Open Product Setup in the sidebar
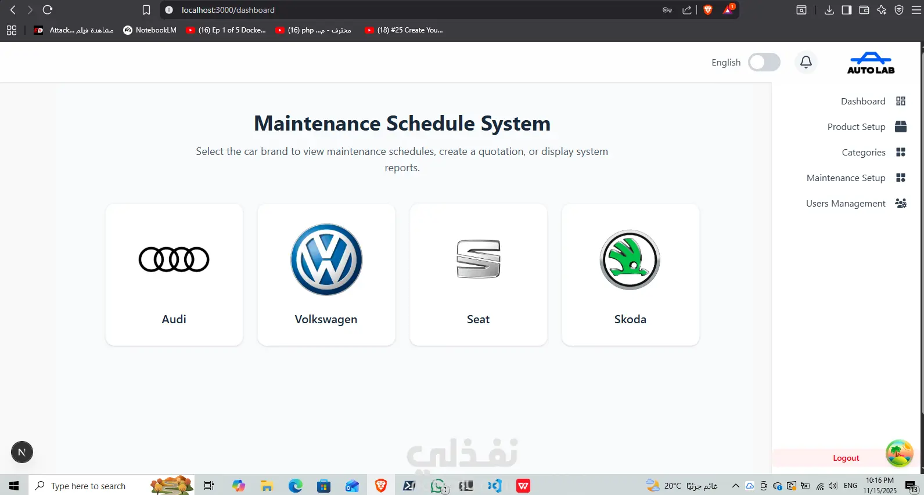 coord(867,127)
